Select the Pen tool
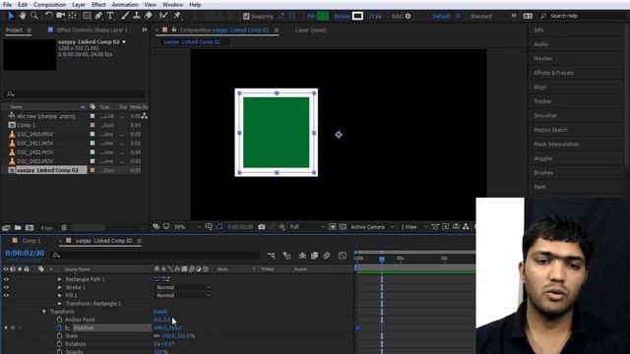630x354 pixels. 98,16
